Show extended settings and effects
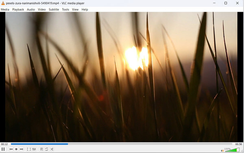 point(34,149)
